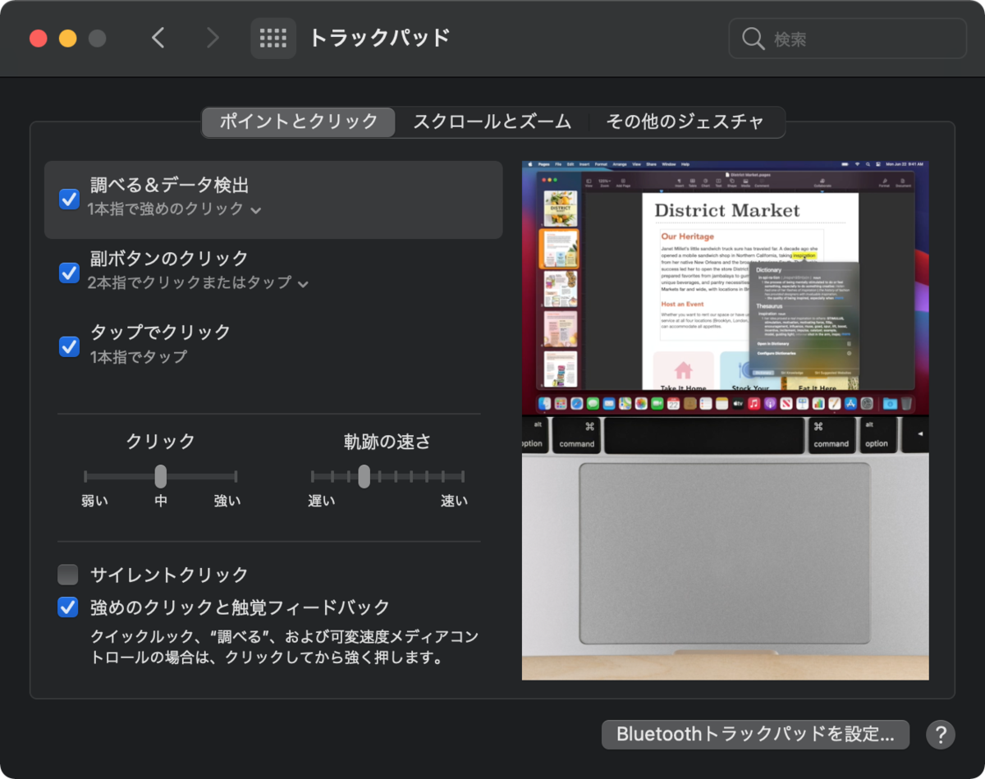Click the forward navigation arrow

213,38
